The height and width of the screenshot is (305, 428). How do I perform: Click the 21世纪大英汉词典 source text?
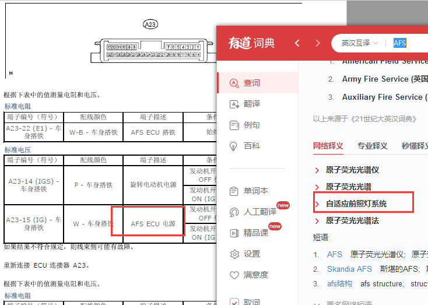(365, 119)
